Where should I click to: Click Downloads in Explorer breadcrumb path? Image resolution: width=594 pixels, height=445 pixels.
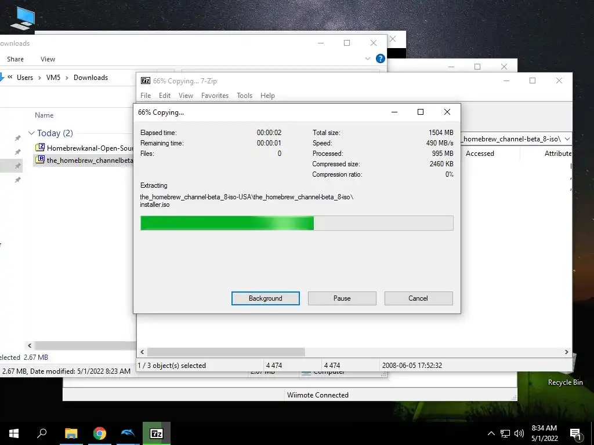[90, 78]
